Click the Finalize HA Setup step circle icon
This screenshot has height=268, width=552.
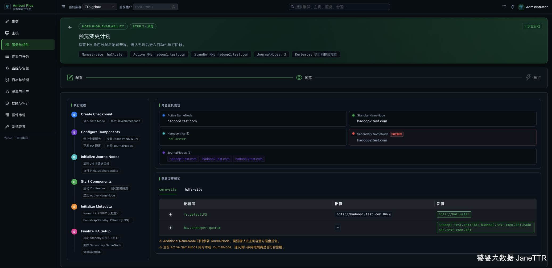74,232
